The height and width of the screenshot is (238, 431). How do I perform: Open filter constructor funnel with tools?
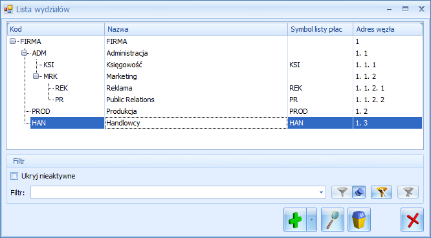[382, 192]
